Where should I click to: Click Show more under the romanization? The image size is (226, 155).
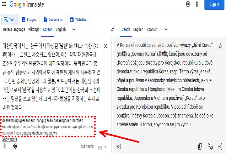coord(10,139)
